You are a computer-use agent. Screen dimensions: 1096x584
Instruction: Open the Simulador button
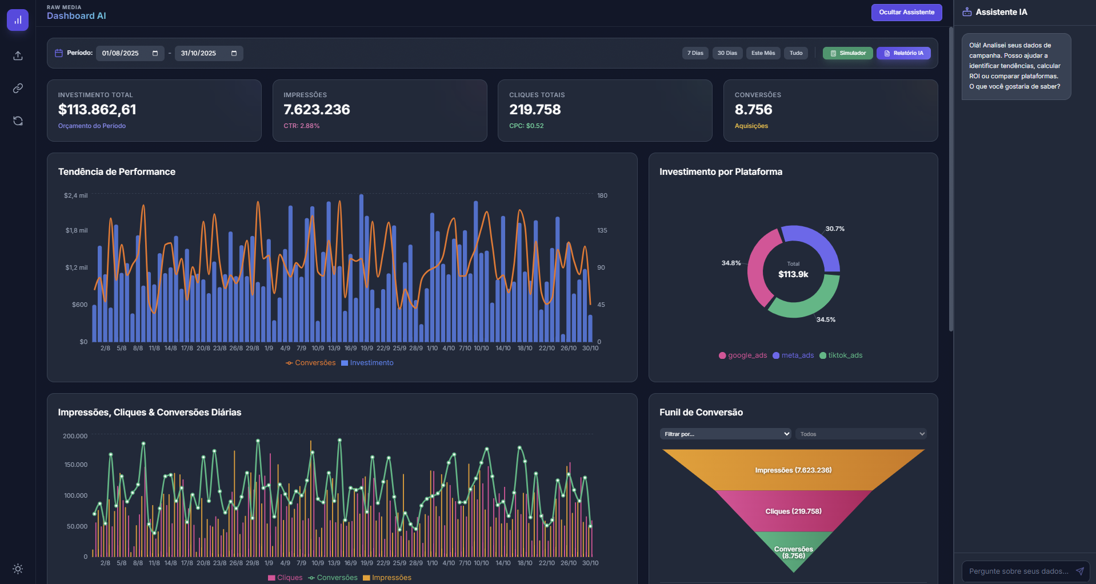847,53
